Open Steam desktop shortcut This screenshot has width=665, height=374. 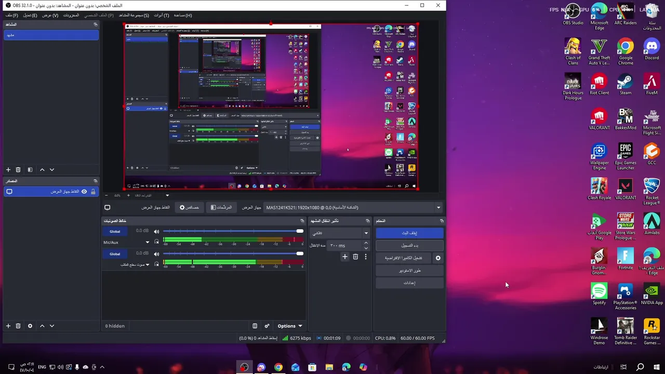[626, 85]
